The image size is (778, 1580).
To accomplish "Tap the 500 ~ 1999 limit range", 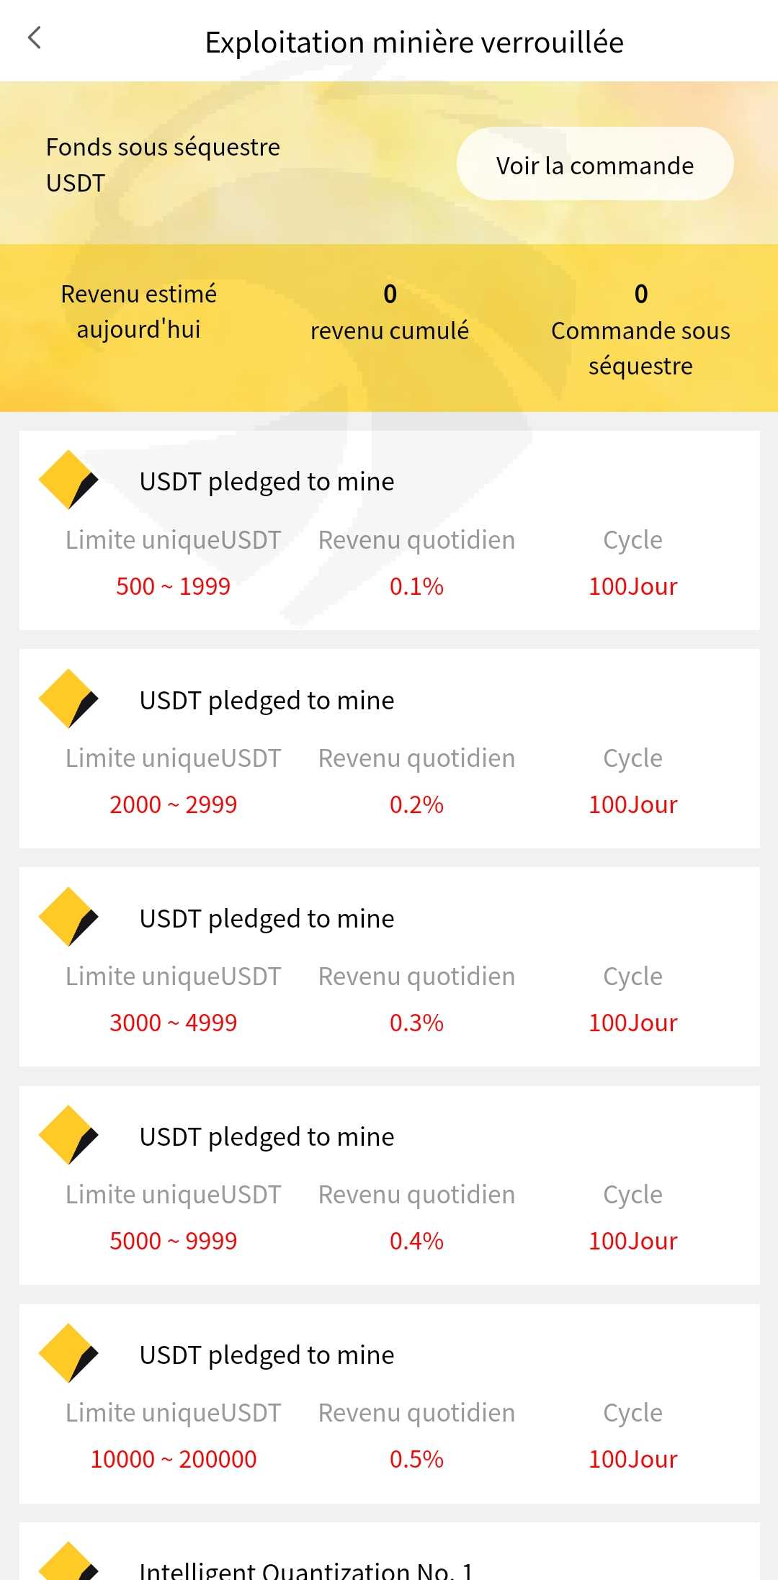I will point(173,586).
